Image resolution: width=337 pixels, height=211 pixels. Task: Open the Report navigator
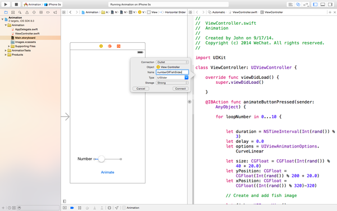point(55,12)
